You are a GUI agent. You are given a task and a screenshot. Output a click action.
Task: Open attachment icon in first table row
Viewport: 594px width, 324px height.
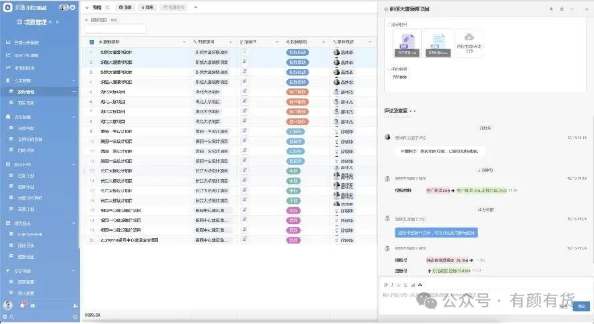click(245, 52)
